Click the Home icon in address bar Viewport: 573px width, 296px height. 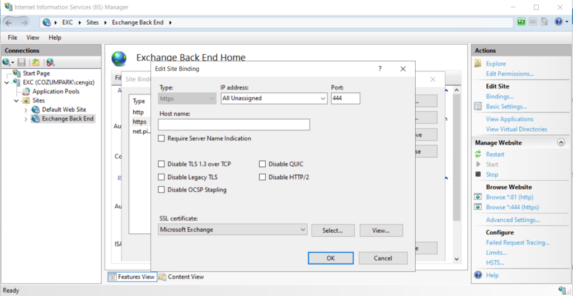pyautogui.click(x=544, y=22)
